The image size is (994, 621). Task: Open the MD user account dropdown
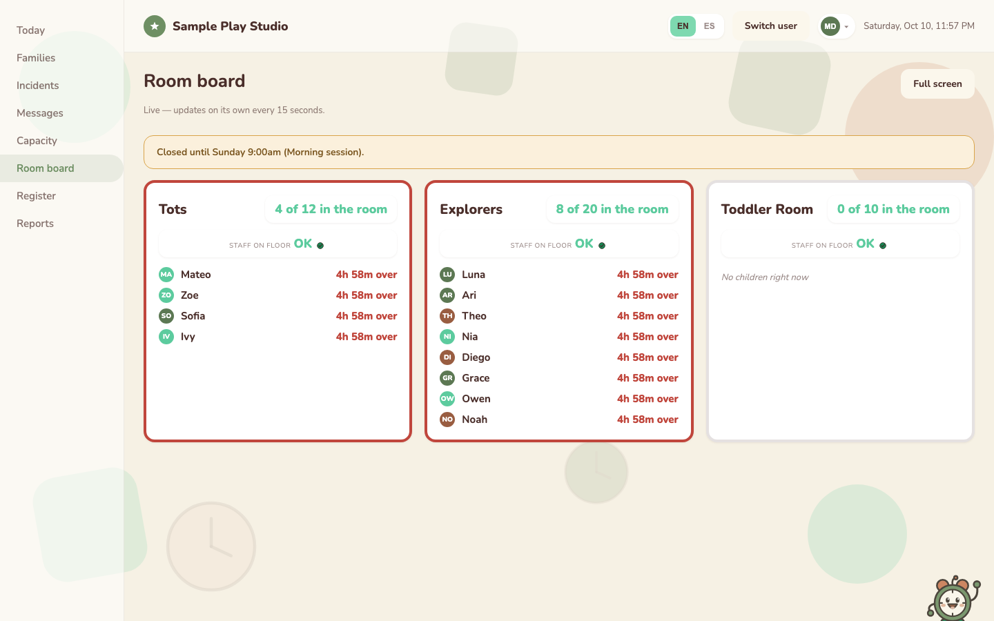click(x=836, y=26)
